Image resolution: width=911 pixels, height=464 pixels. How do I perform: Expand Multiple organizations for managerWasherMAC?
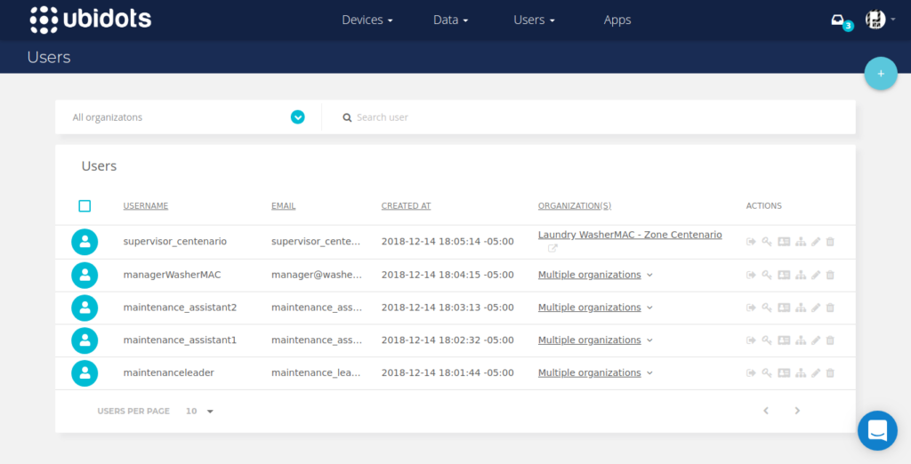point(595,275)
